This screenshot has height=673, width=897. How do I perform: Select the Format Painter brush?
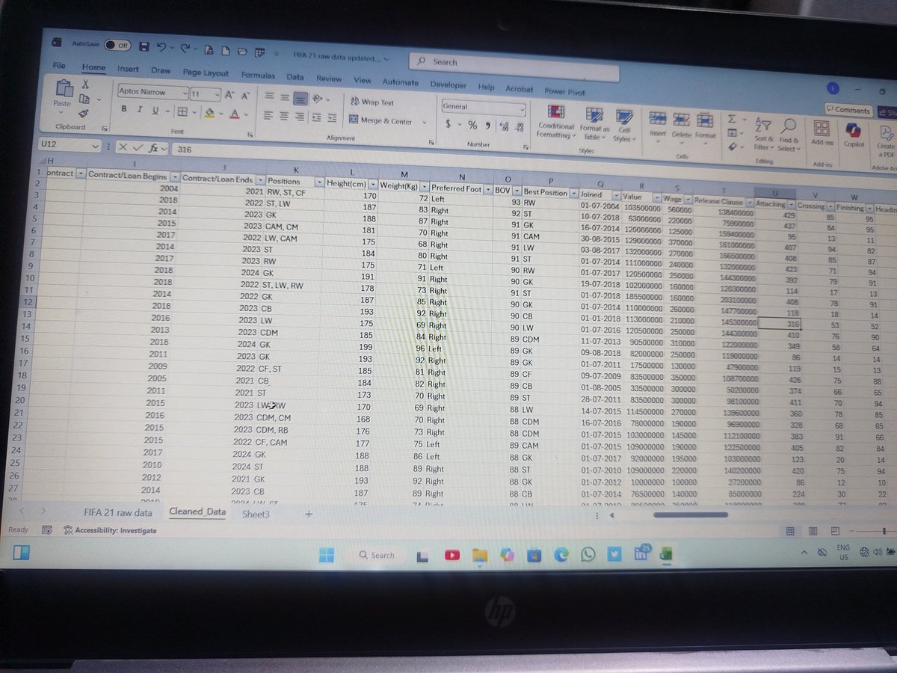pyautogui.click(x=84, y=113)
